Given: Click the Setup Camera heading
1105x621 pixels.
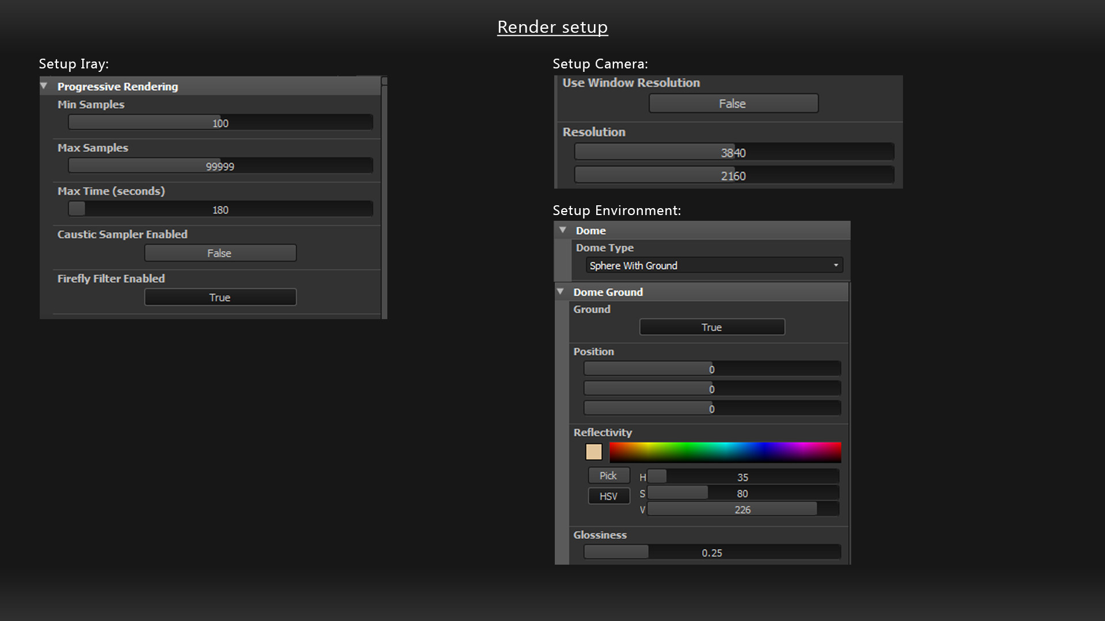Looking at the screenshot, I should [x=600, y=64].
